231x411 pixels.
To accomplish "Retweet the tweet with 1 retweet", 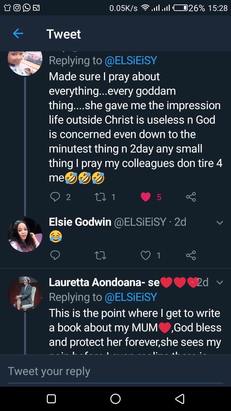I will pos(100,197).
